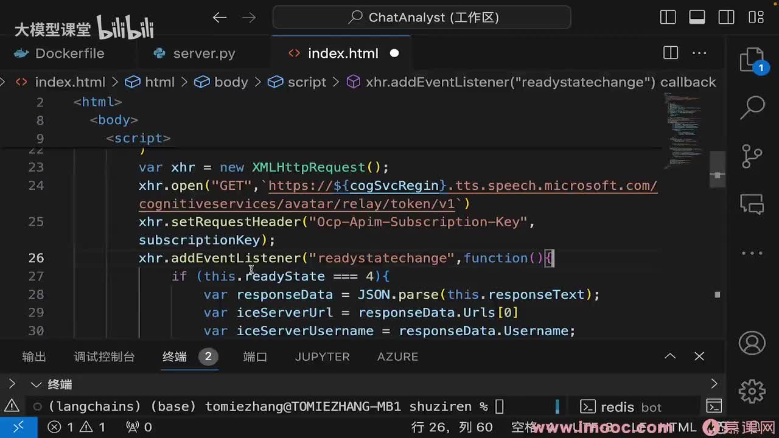The image size is (779, 438).
Task: Open the JUPYTER panel tab
Action: tap(323, 356)
